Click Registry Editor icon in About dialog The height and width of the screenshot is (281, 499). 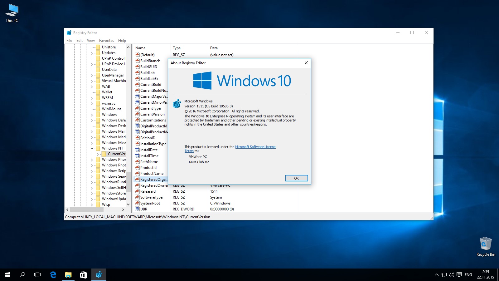click(177, 104)
